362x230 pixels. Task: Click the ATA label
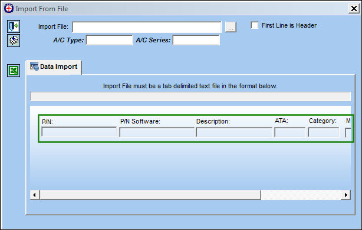[281, 121]
